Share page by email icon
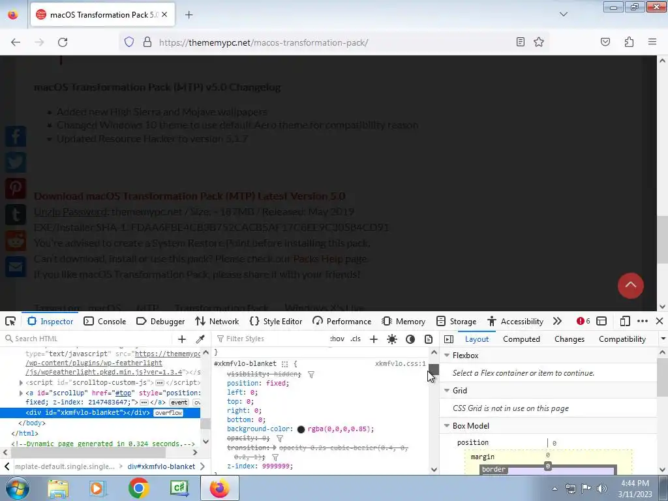Screen dimensions: 668x501 [x=16, y=267]
